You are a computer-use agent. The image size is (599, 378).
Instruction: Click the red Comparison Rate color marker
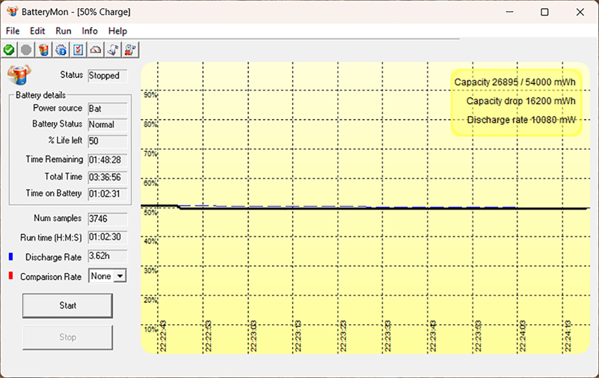coord(10,275)
